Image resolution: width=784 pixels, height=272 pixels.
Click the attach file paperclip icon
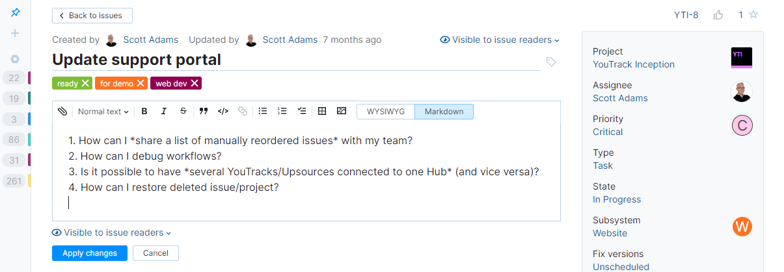pos(62,112)
